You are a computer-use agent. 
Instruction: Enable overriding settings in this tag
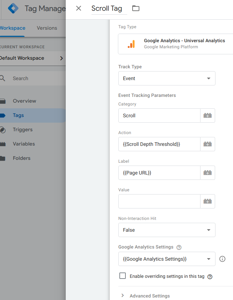point(123,276)
